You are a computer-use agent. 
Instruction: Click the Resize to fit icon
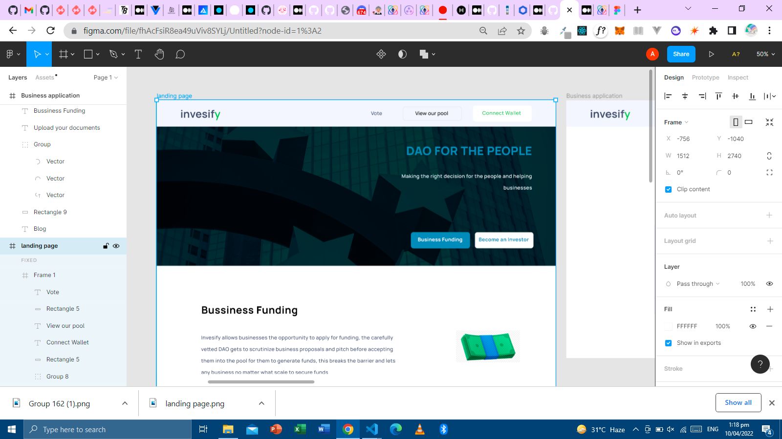(x=769, y=122)
